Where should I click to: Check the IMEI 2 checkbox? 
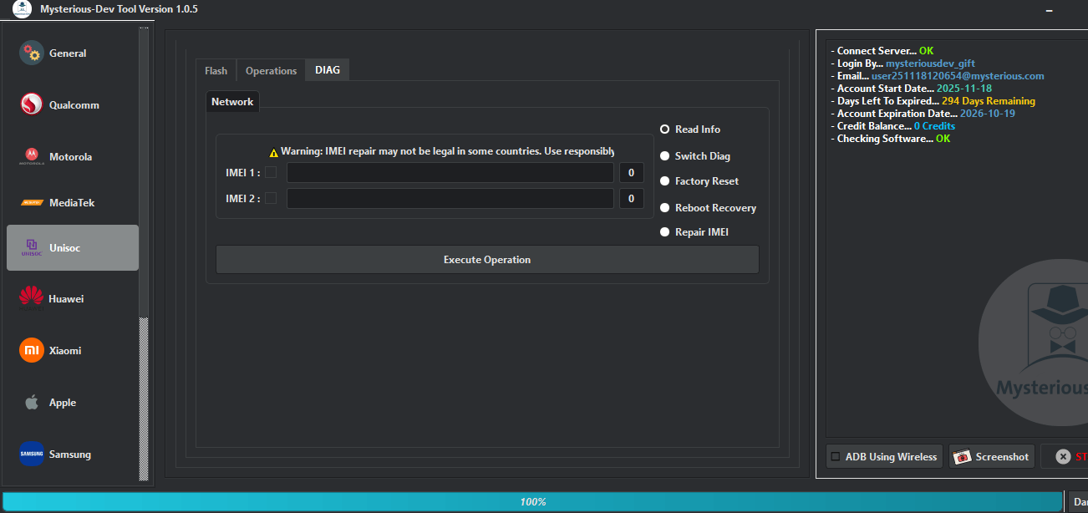272,198
